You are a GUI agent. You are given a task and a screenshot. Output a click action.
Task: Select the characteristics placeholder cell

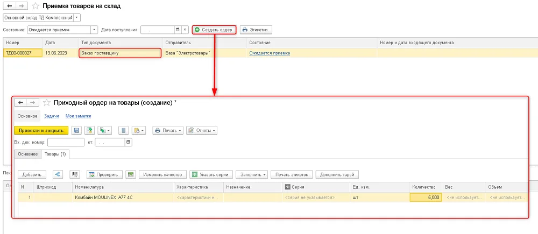click(198, 197)
